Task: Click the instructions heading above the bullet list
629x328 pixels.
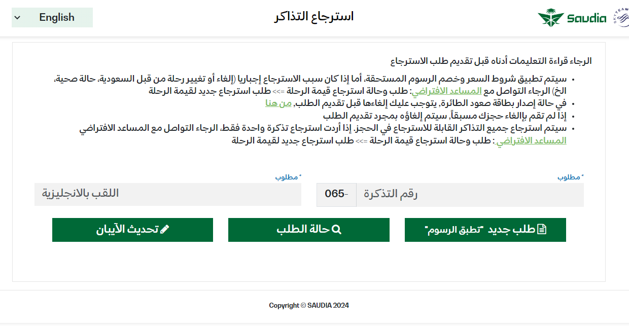Action: click(491, 61)
